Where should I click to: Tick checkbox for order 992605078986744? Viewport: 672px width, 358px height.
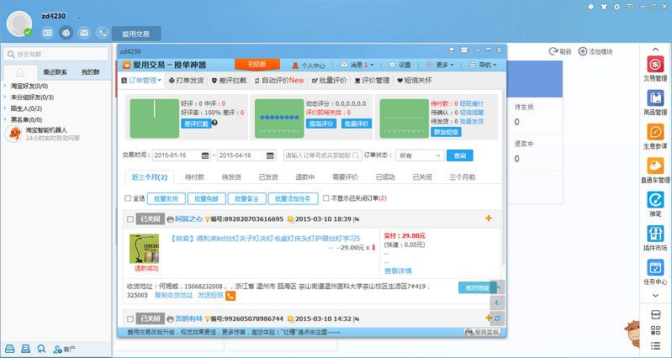[x=130, y=319]
